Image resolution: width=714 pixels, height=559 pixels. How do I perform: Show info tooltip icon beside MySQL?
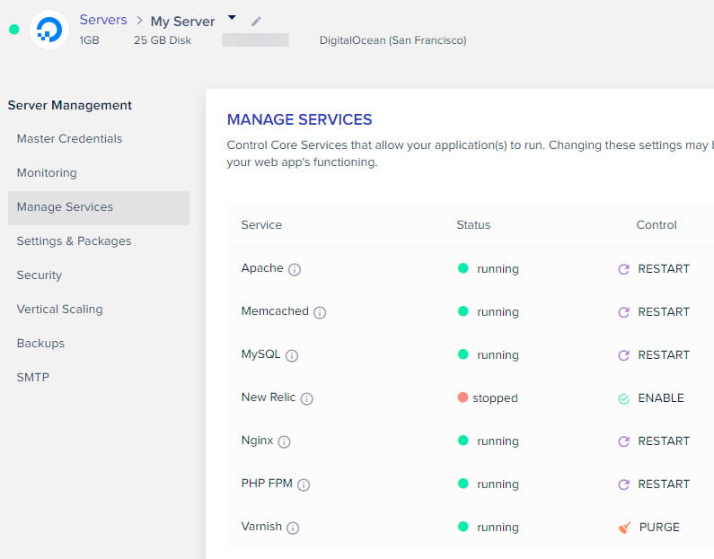tap(292, 355)
